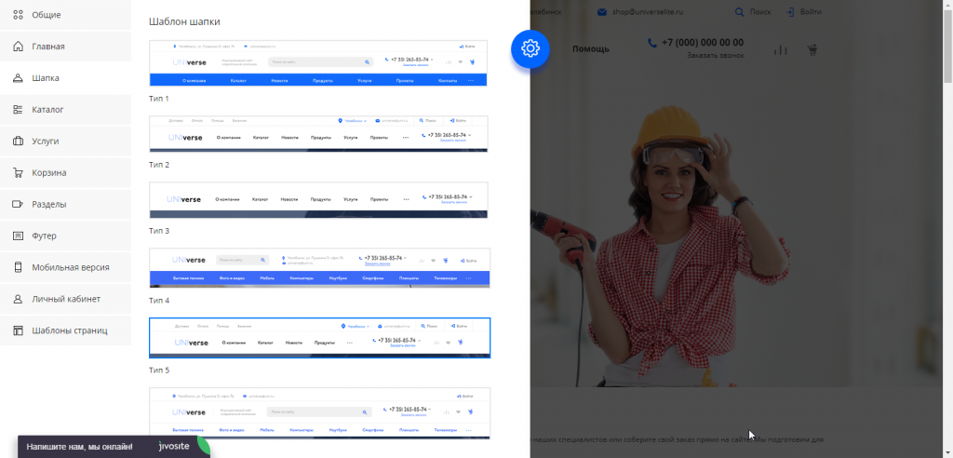Click the Шапка sidebar icon
The height and width of the screenshot is (458, 953).
(19, 78)
